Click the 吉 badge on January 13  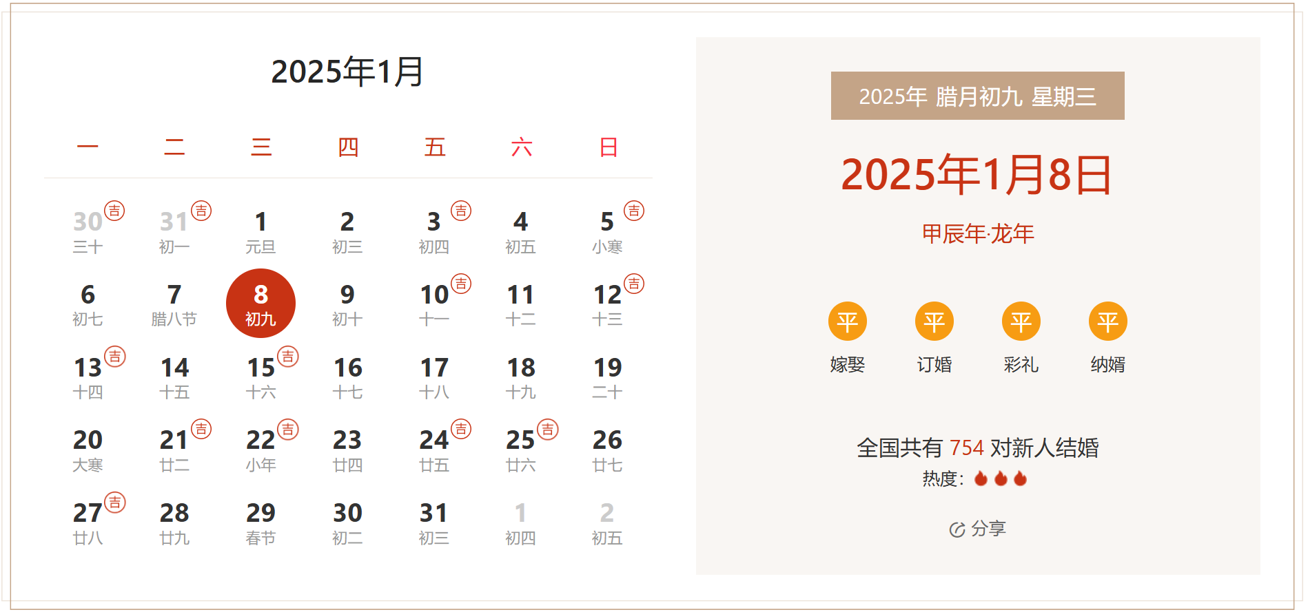pos(115,357)
